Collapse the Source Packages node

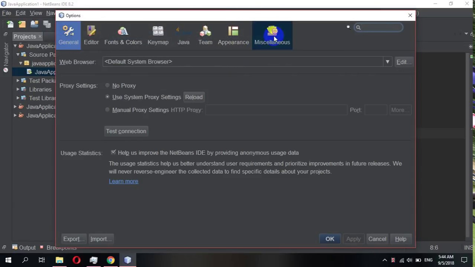[18, 55]
